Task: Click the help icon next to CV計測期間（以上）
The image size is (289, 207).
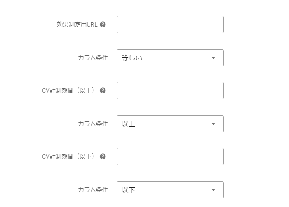Action: tap(103, 90)
